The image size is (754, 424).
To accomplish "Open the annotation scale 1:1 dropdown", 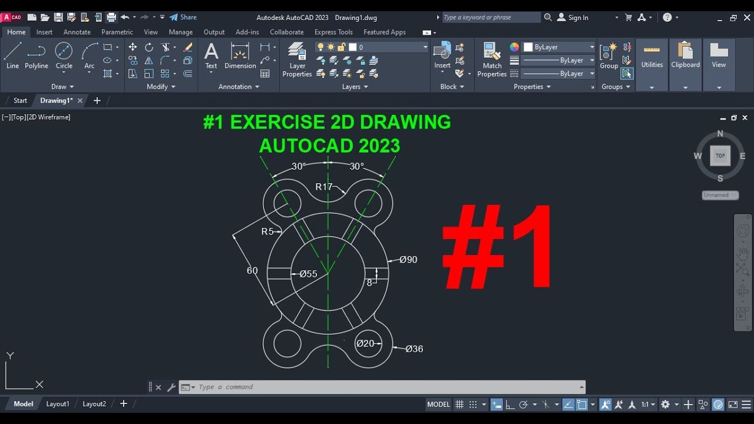I will click(x=648, y=405).
